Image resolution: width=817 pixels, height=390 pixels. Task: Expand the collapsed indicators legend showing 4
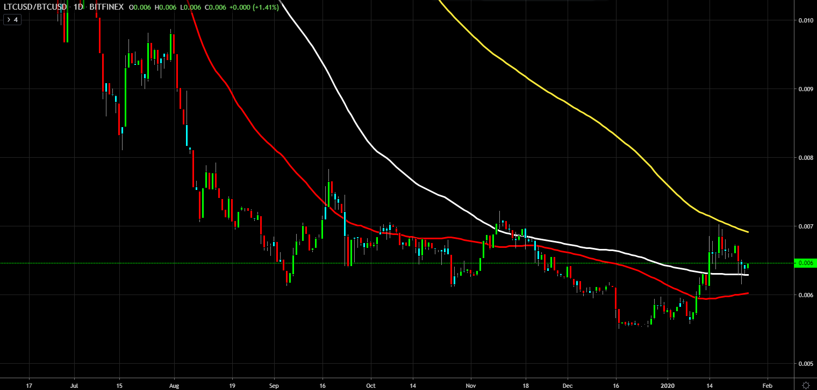point(12,20)
